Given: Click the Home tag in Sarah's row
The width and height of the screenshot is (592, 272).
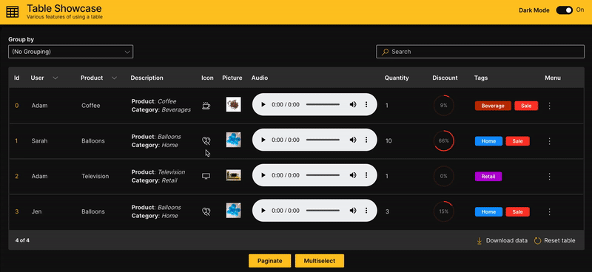Looking at the screenshot, I should tap(488, 141).
